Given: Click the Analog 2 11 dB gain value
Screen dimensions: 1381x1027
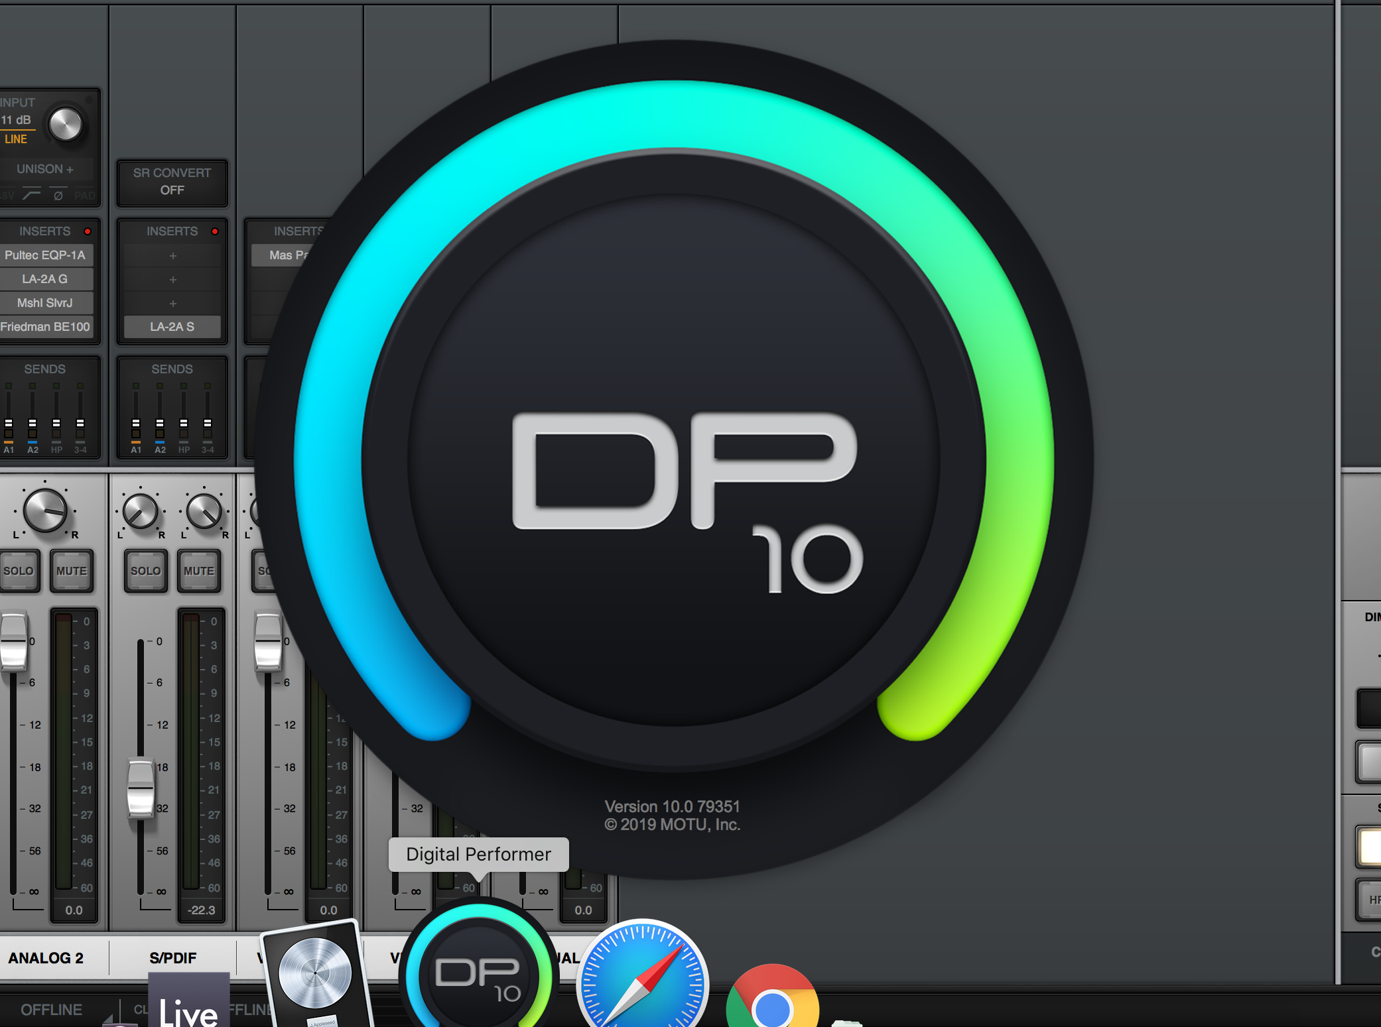Looking at the screenshot, I should pyautogui.click(x=16, y=120).
